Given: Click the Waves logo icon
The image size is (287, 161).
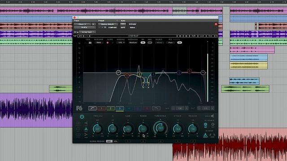Looking at the screenshot, I should [x=75, y=36].
